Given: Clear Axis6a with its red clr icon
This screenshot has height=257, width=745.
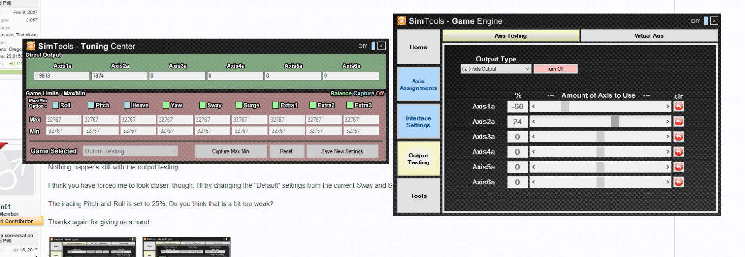Looking at the screenshot, I should click(678, 182).
